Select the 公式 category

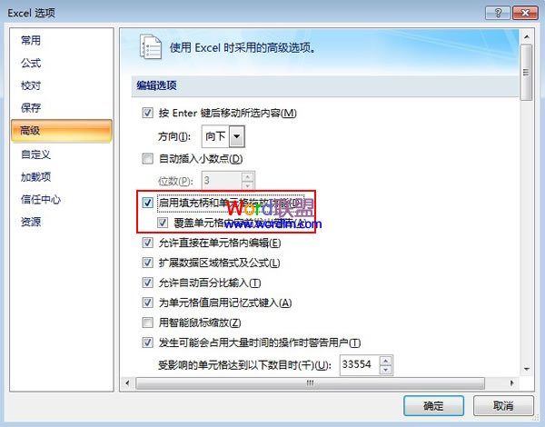click(x=31, y=63)
